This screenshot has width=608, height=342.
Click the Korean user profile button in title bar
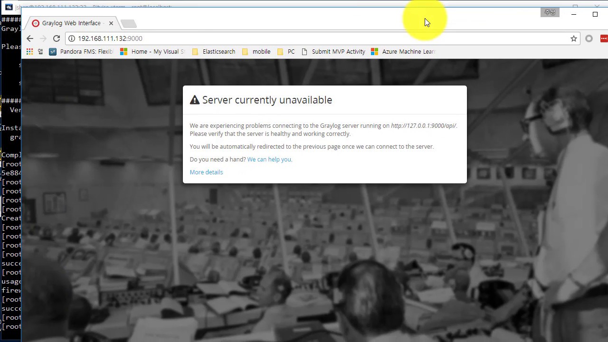pos(550,13)
